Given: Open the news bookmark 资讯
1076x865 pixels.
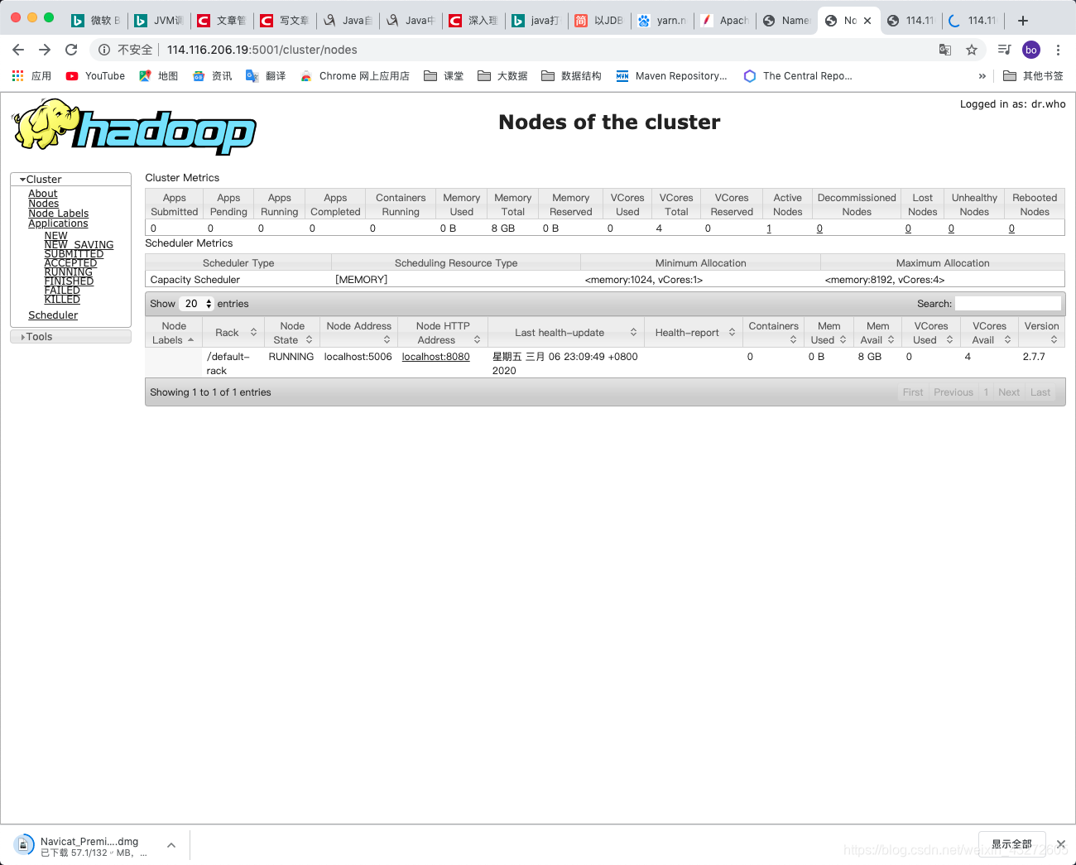Looking at the screenshot, I should coord(212,75).
